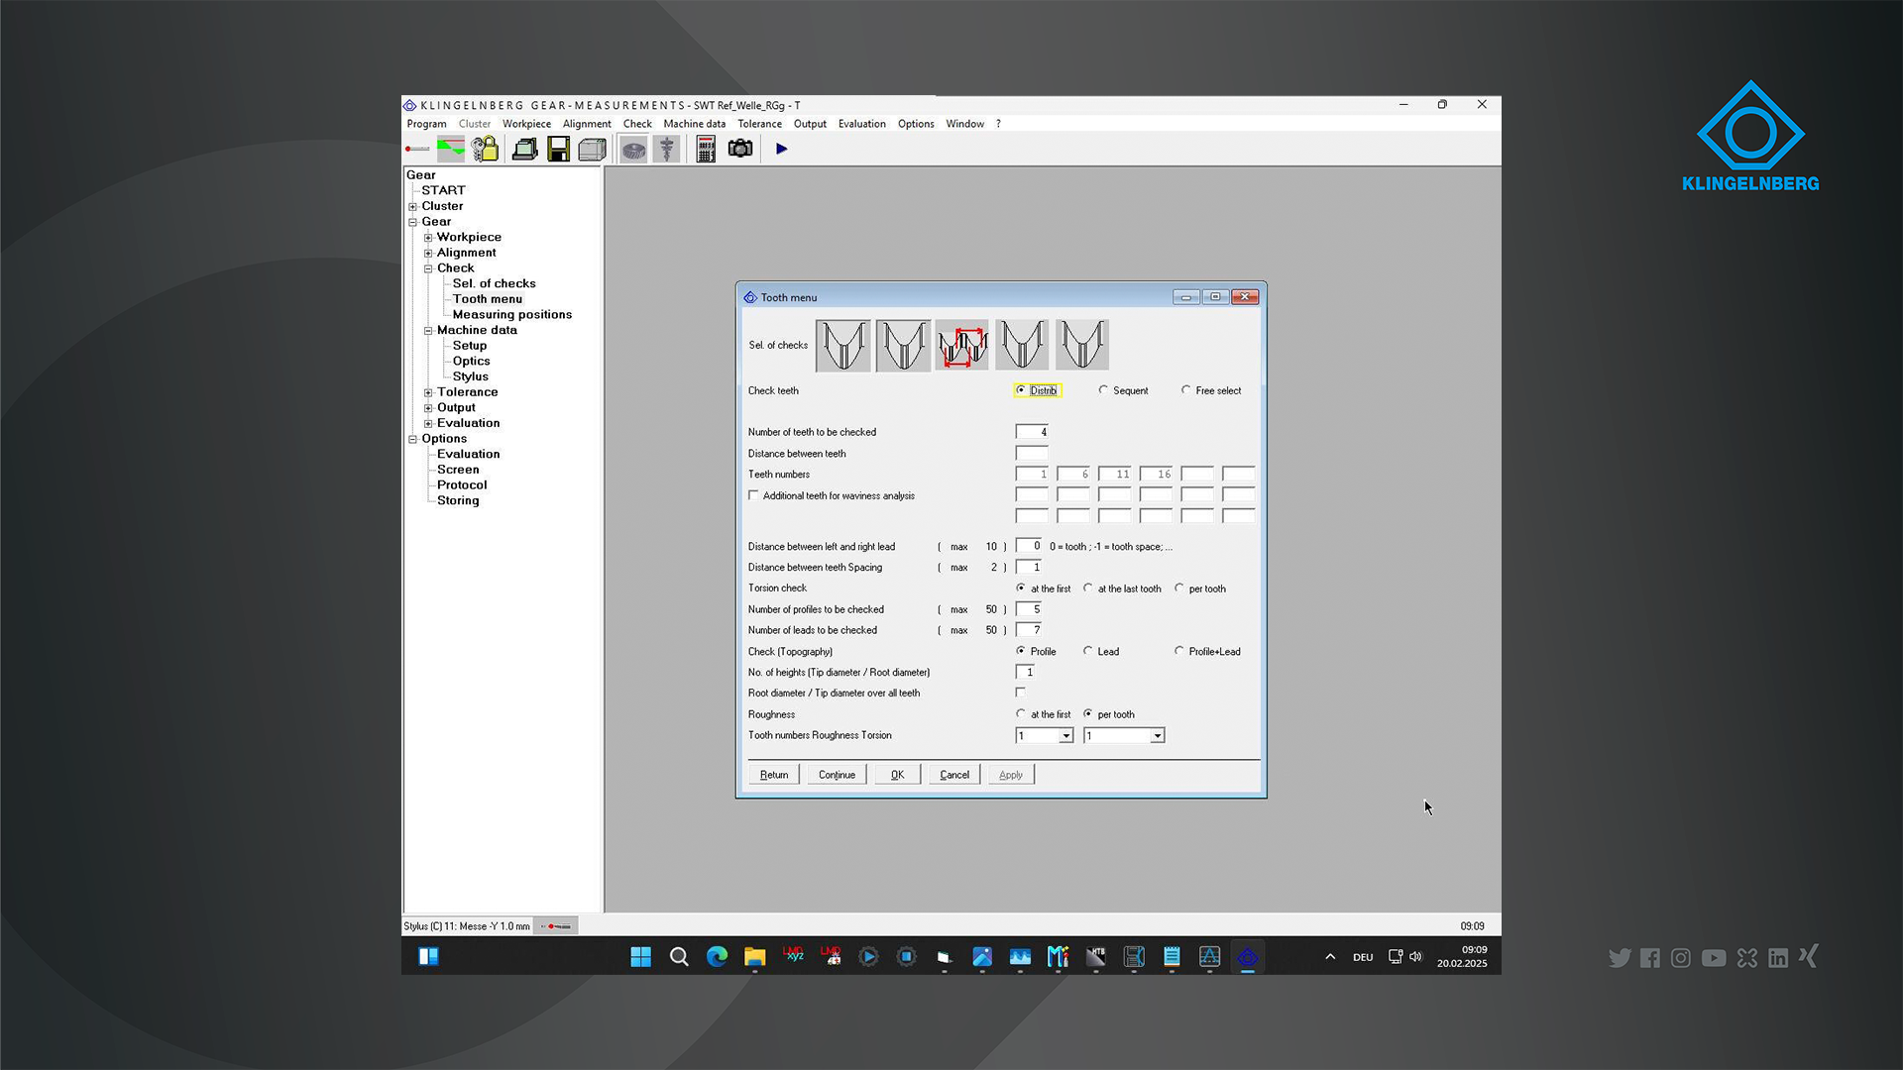Click the keys and padlock toolbar icon
Viewport: 1903px width, 1070px height.
click(485, 150)
